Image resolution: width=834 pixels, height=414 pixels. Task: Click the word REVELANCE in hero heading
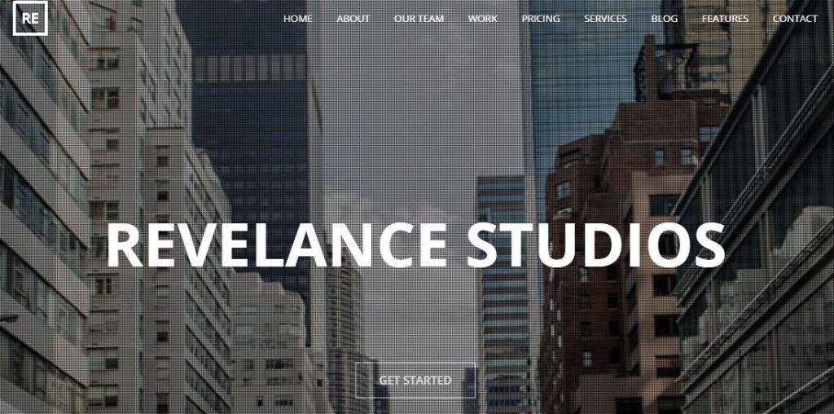coord(277,245)
